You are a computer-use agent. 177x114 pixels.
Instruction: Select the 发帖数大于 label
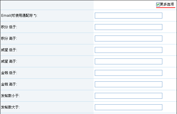(10, 107)
